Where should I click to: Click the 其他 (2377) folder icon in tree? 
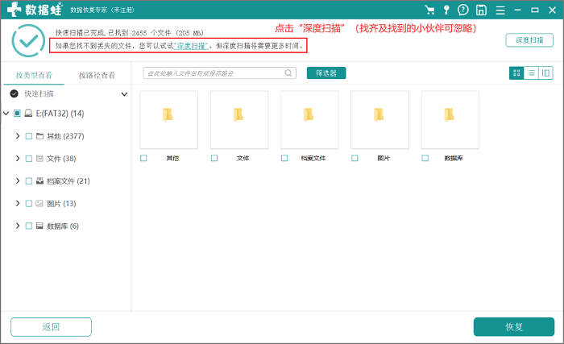click(x=39, y=136)
